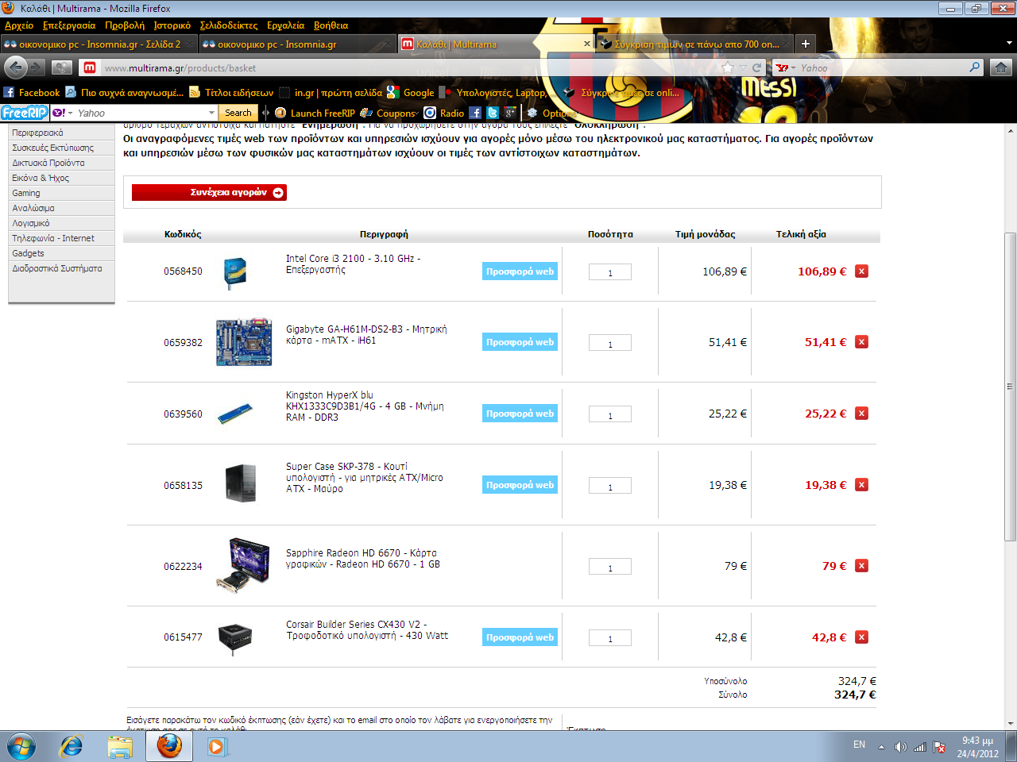Open the Προβολή menu
The image size is (1017, 762).
click(x=125, y=25)
